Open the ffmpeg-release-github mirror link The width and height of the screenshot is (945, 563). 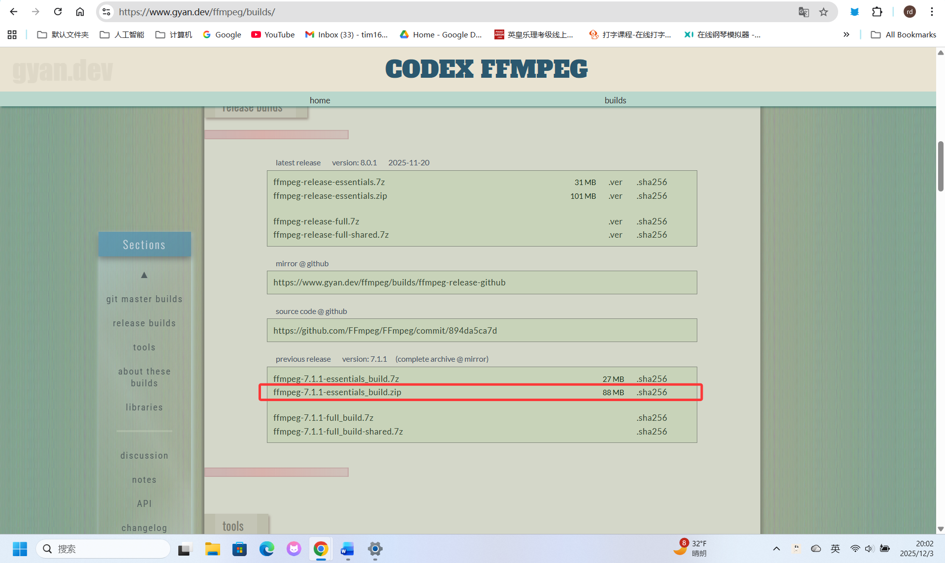[390, 282]
